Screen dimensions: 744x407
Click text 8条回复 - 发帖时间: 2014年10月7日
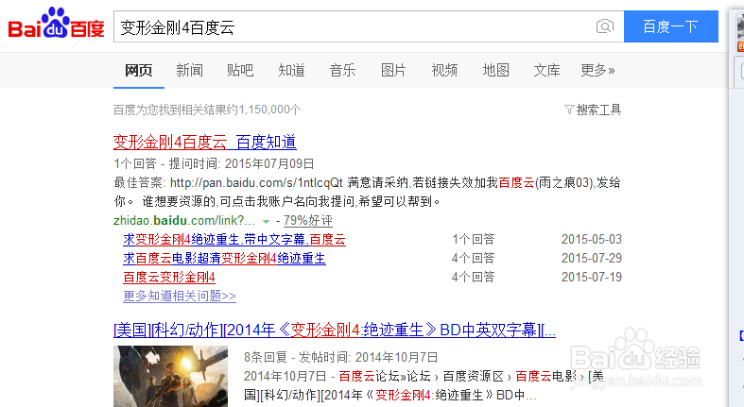[340, 357]
